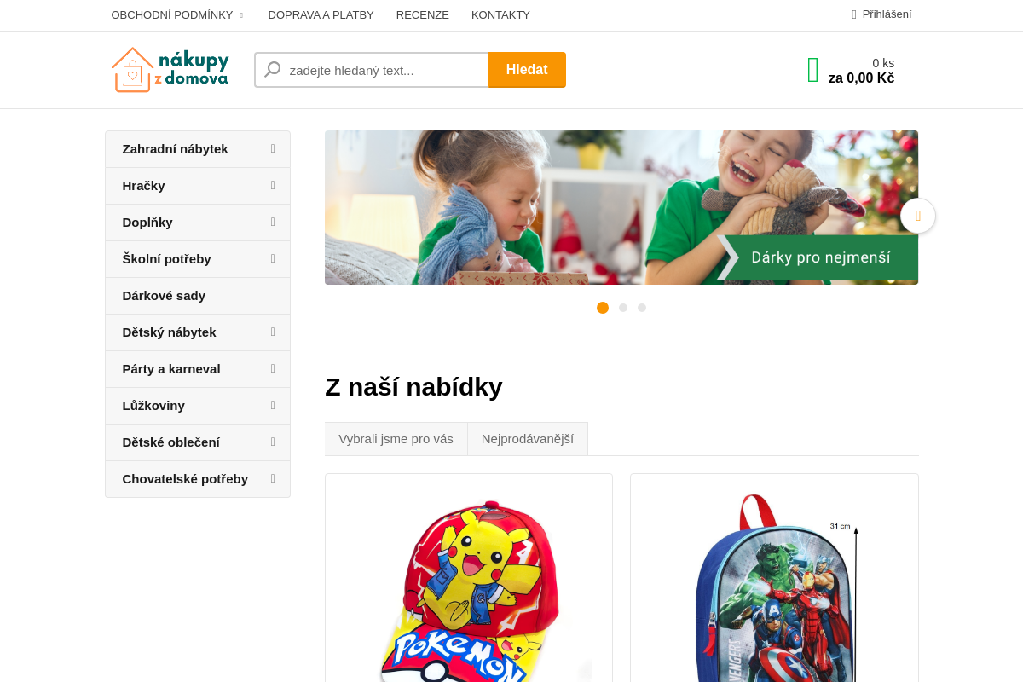The width and height of the screenshot is (1023, 682).
Task: Switch to the Vybrali jsme pro vás tab
Action: click(x=396, y=439)
